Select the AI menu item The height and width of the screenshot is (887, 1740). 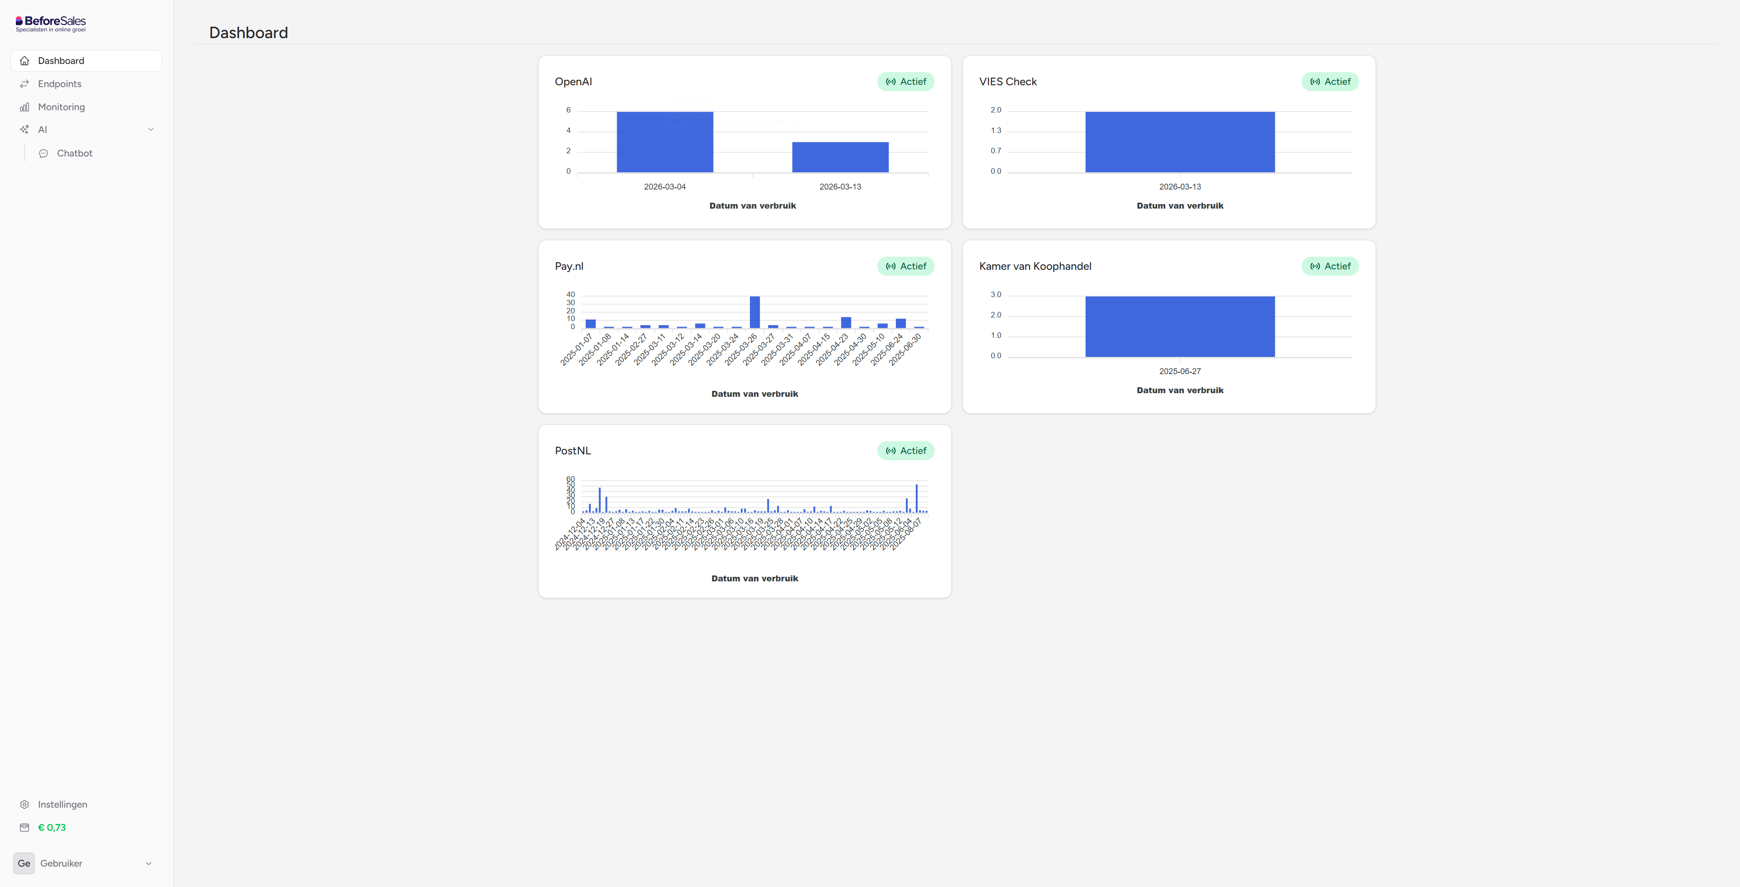pyautogui.click(x=87, y=130)
